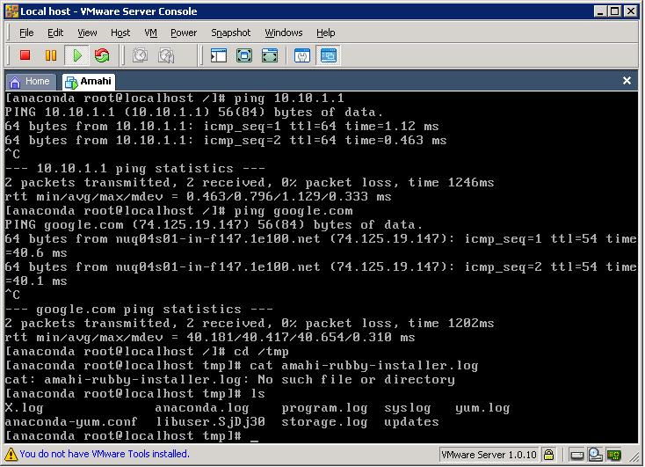The width and height of the screenshot is (645, 467).
Task: Click the window resize grip corner
Action: pyautogui.click(x=635, y=456)
